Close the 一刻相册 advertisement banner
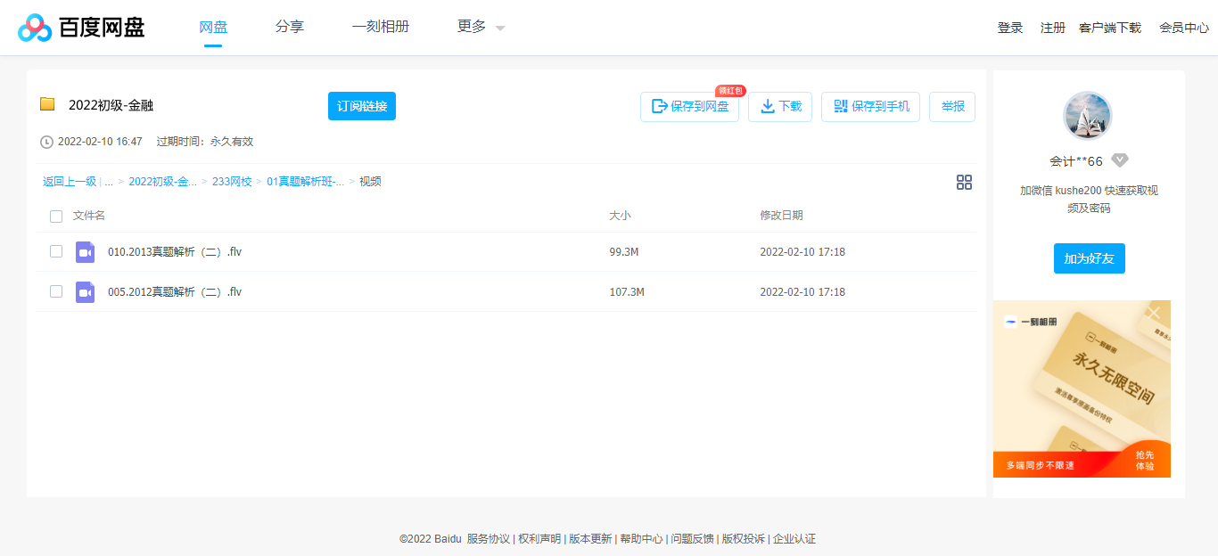 [1155, 313]
